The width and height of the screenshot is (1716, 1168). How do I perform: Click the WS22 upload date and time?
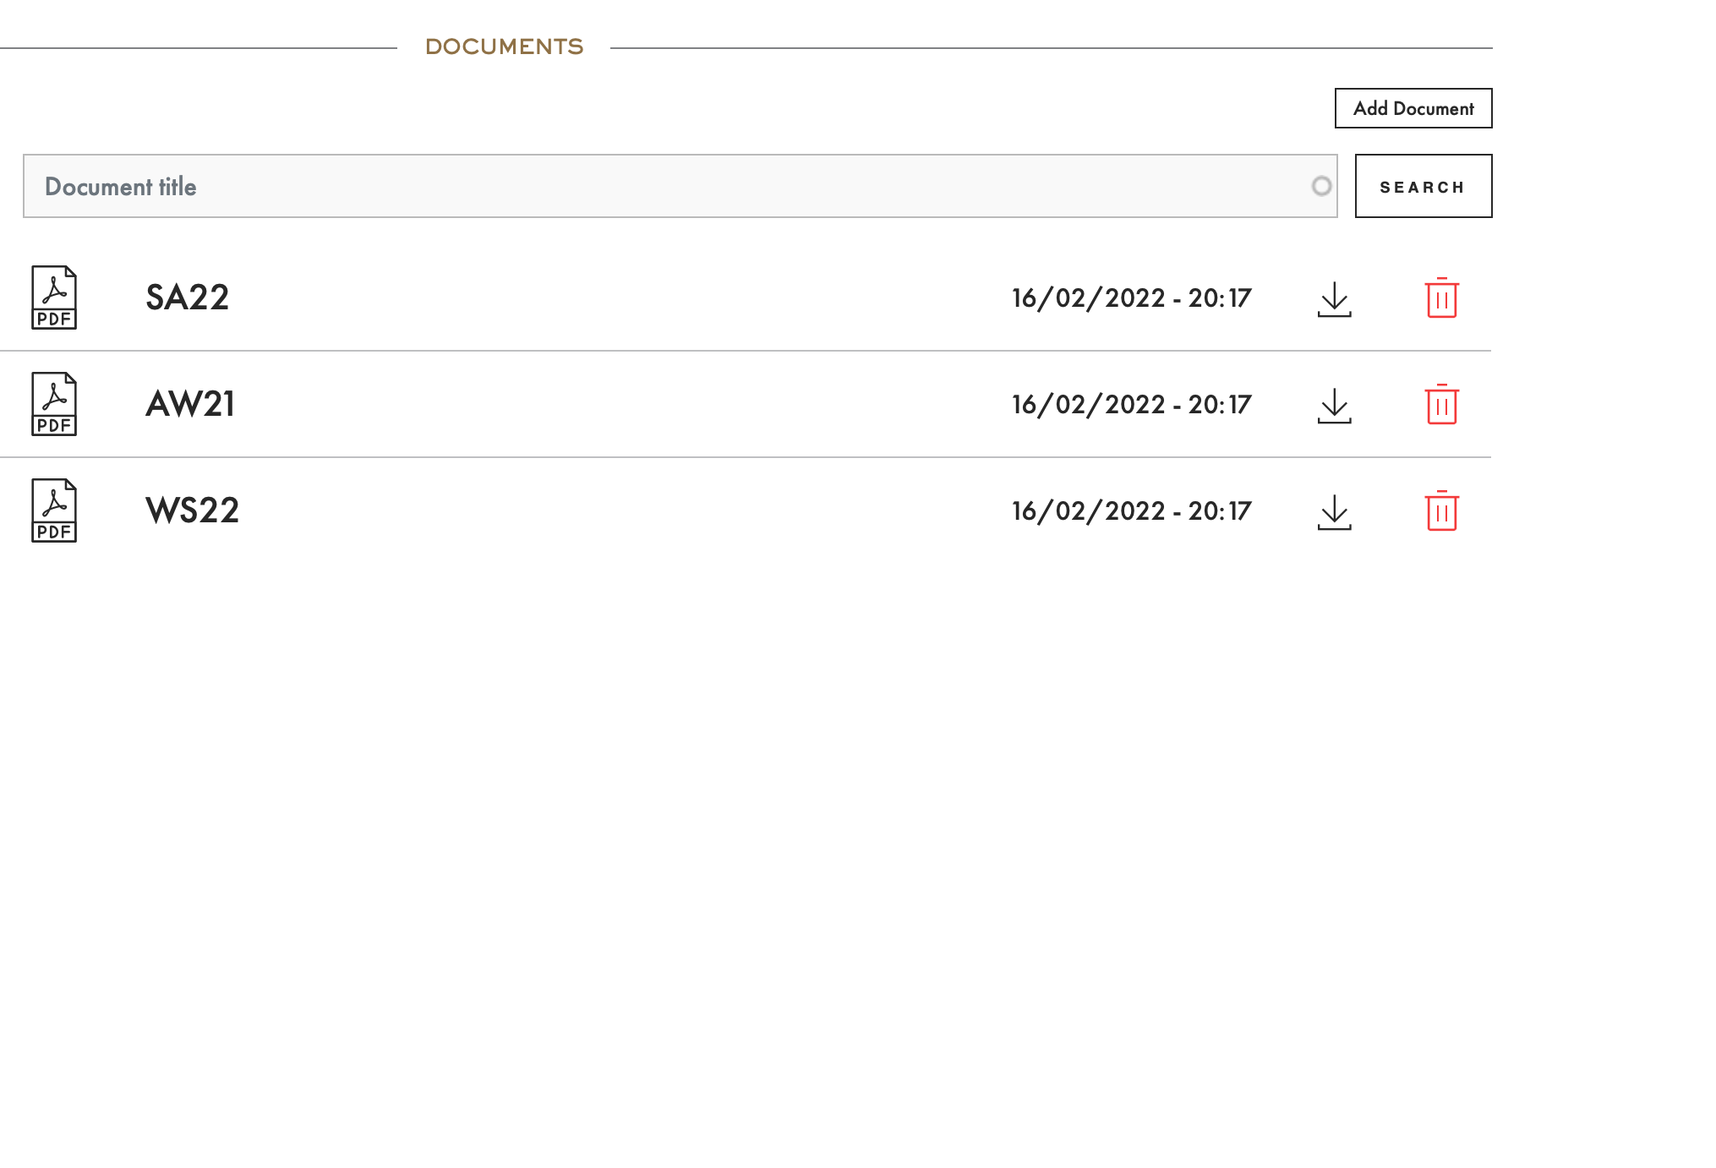(x=1131, y=510)
